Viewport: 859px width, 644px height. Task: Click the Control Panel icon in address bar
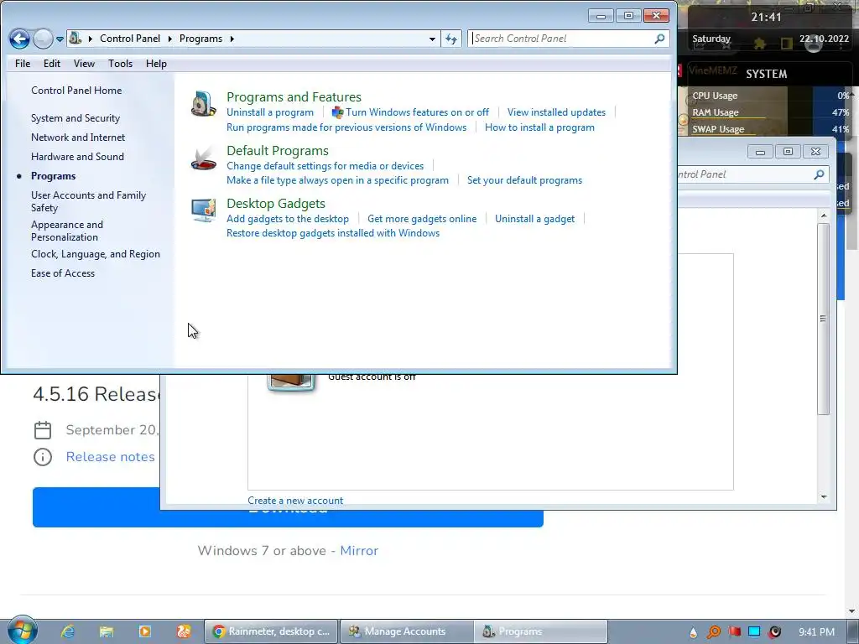[75, 39]
